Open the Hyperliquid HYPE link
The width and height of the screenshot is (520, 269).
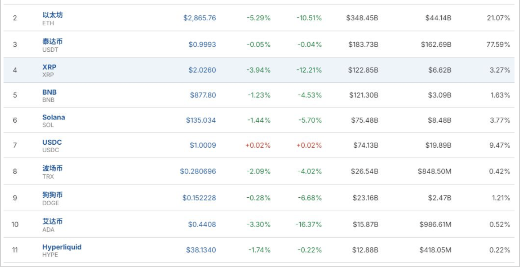pyautogui.click(x=62, y=247)
